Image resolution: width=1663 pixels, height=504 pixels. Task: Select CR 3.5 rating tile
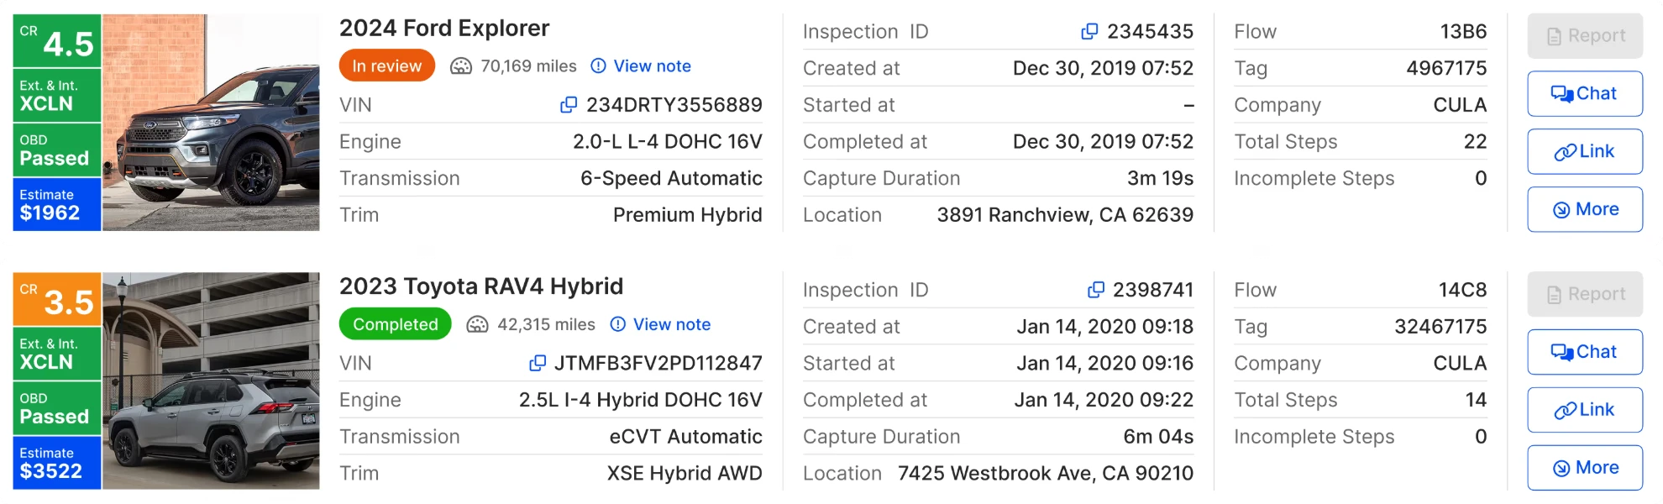[57, 299]
